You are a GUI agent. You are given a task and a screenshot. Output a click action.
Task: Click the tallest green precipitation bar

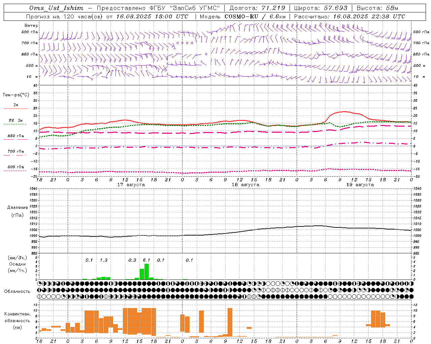click(146, 271)
